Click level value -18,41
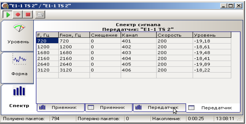 tap(212, 58)
